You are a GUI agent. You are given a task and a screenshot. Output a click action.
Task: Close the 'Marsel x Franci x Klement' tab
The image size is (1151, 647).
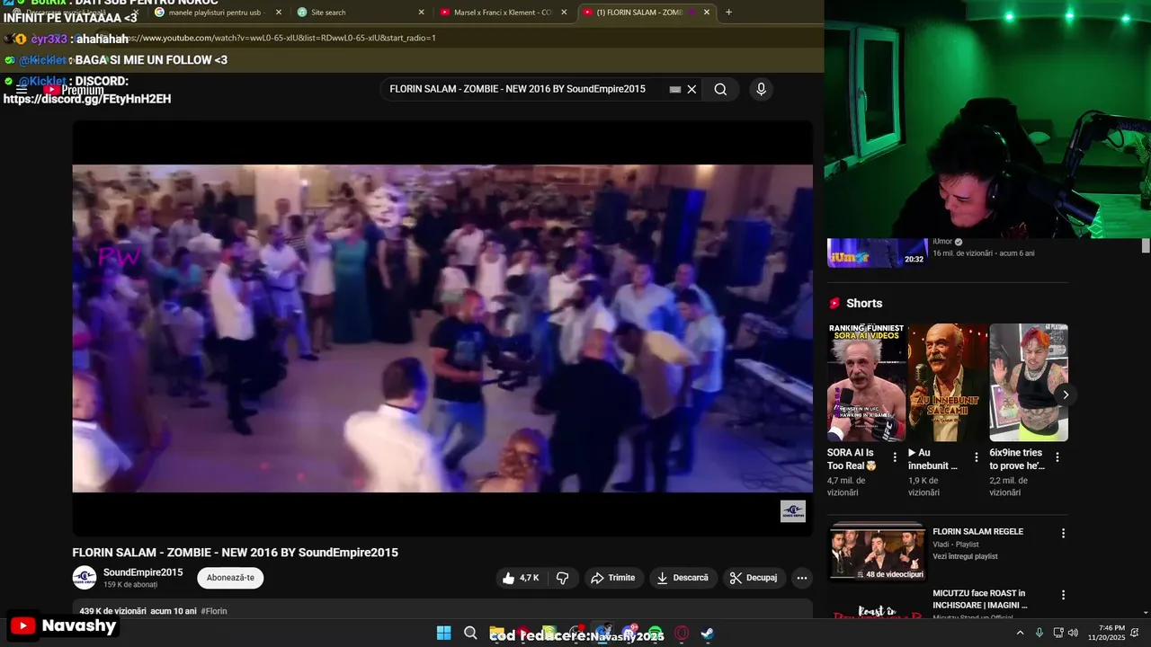point(564,13)
